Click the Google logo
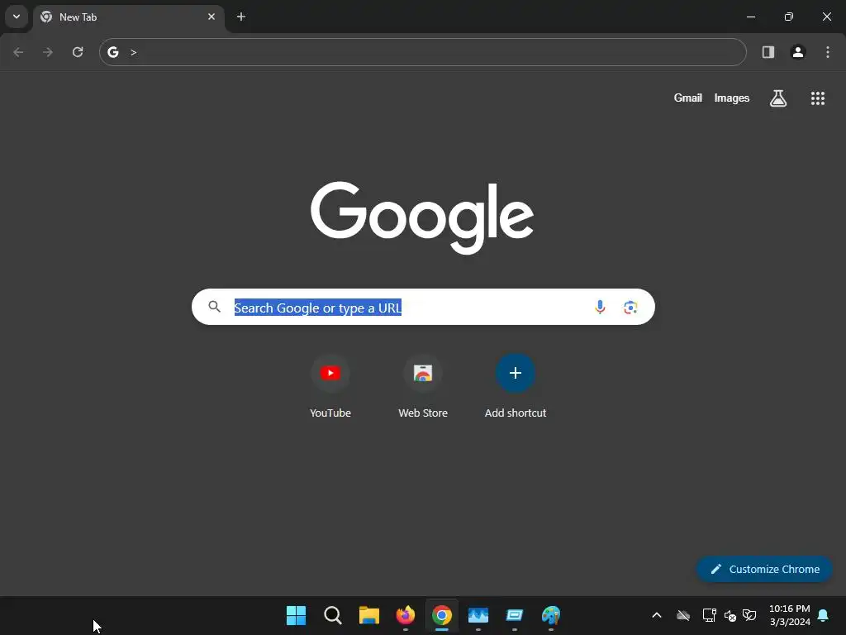The width and height of the screenshot is (846, 635). (422, 217)
